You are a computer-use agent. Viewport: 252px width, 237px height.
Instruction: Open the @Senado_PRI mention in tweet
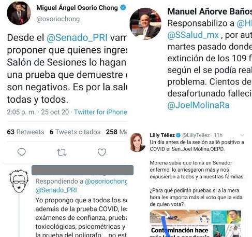click(77, 38)
